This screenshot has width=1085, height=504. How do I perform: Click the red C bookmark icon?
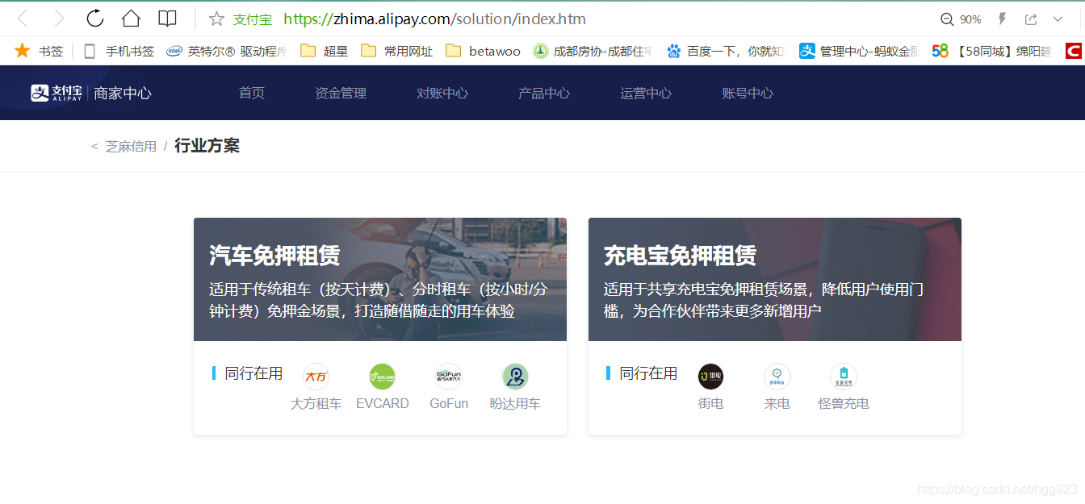coord(1073,51)
